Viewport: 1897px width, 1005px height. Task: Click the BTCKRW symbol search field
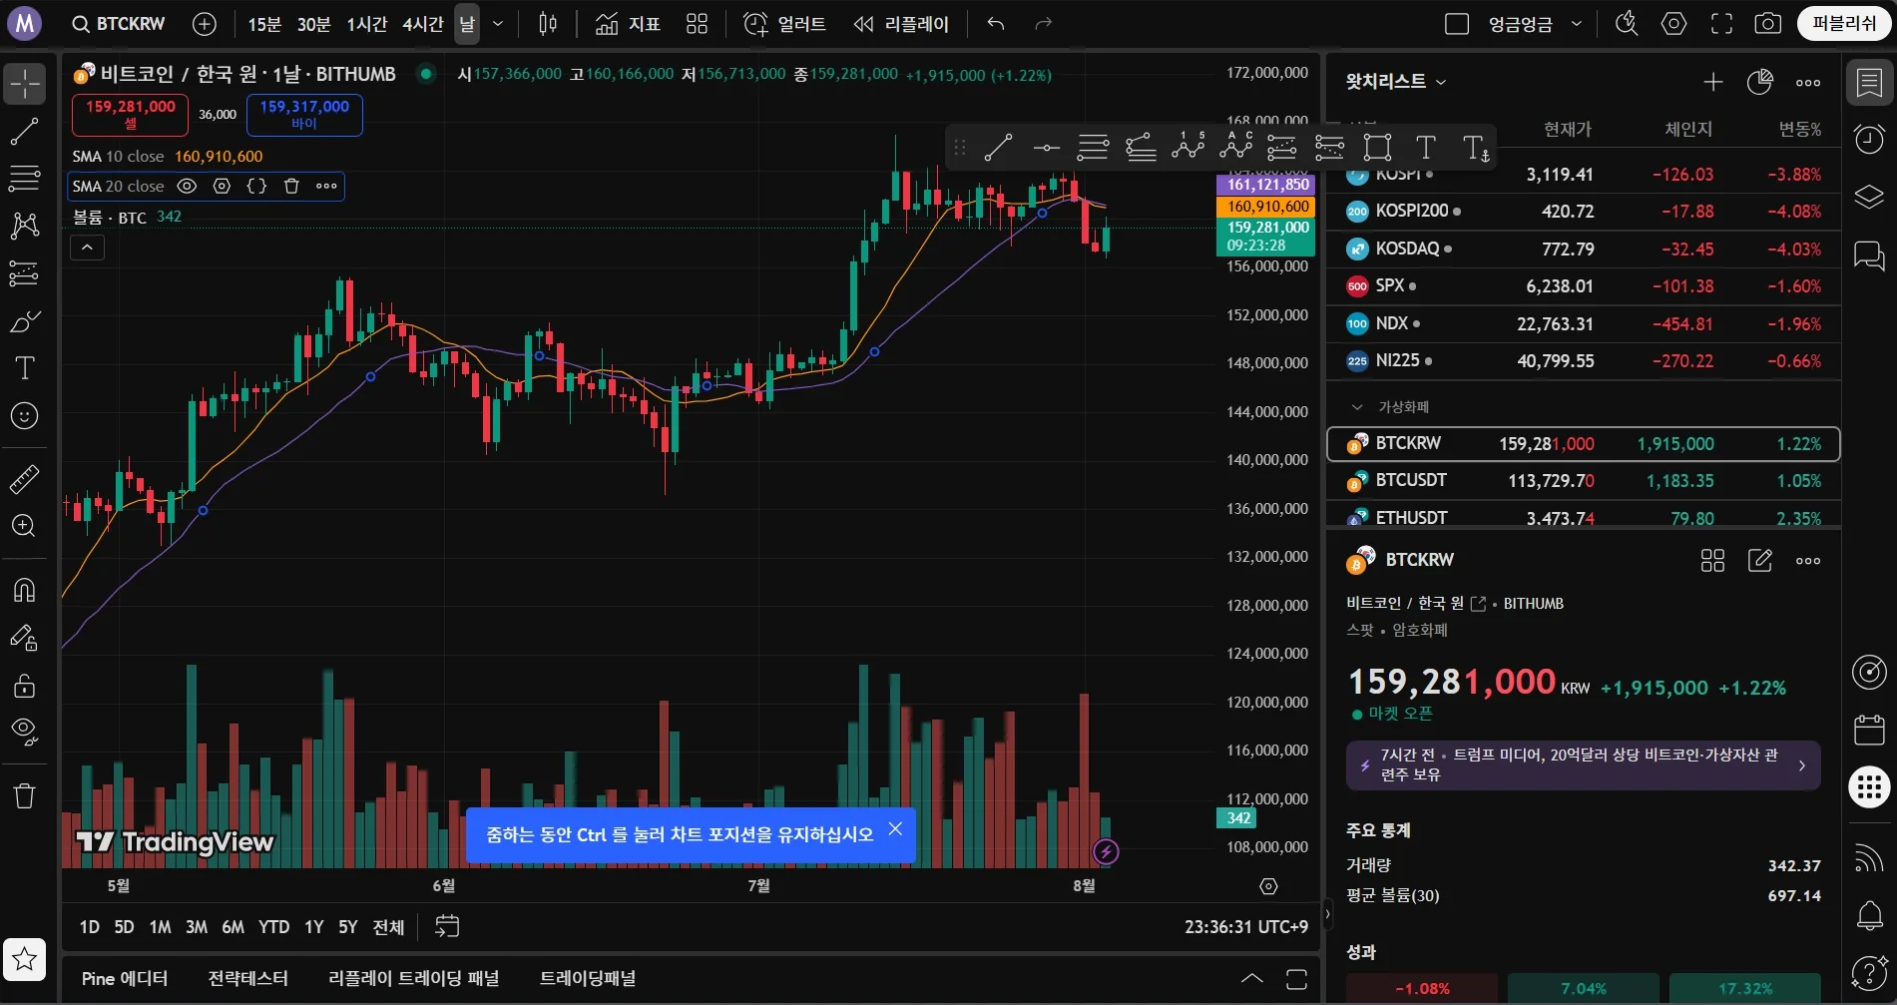[x=119, y=24]
